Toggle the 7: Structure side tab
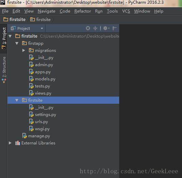Viewport: 182px width, 178px height. tap(4, 70)
